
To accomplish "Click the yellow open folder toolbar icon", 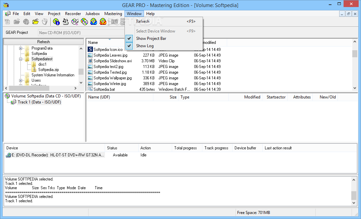I will [x=36, y=22].
